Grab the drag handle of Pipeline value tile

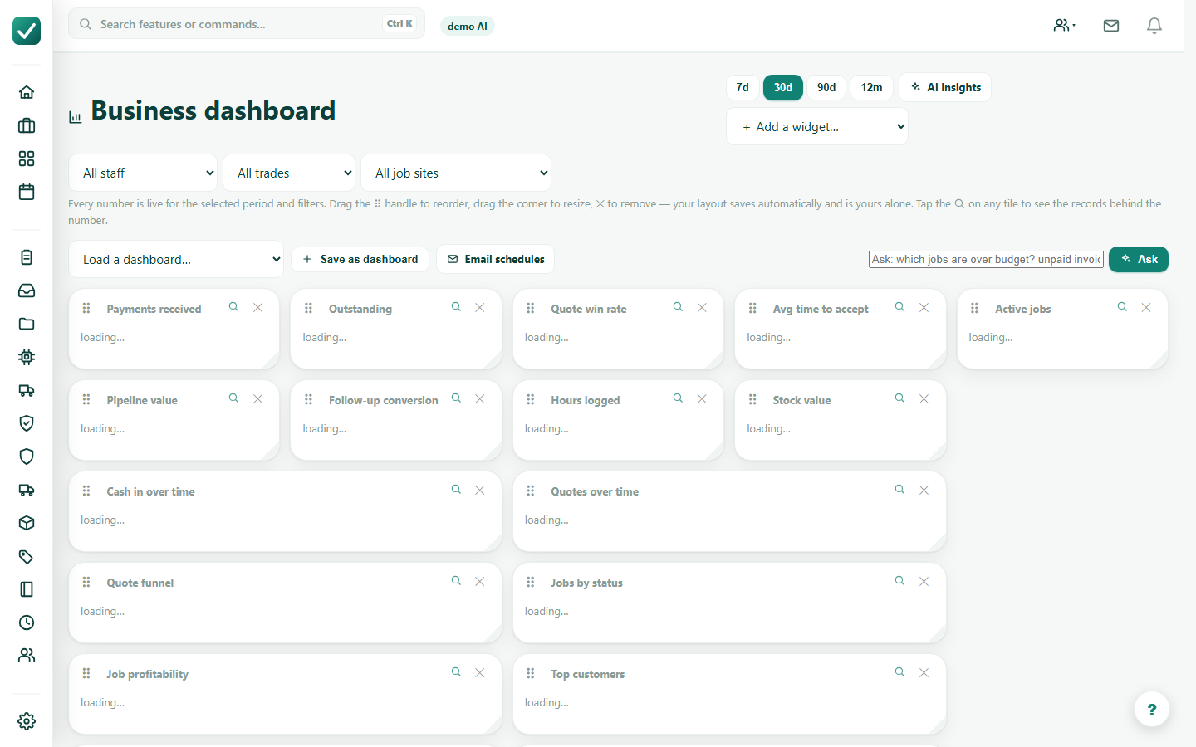point(86,399)
